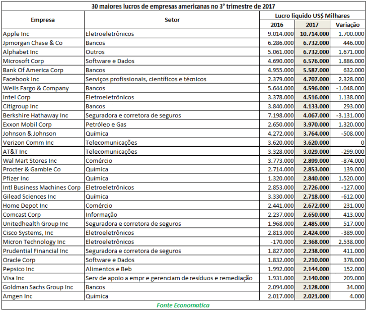Click Facebook's variation value 2.328.000

pyautogui.click(x=347, y=79)
